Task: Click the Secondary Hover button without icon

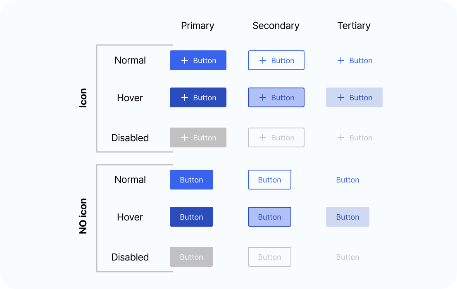Action: (269, 217)
